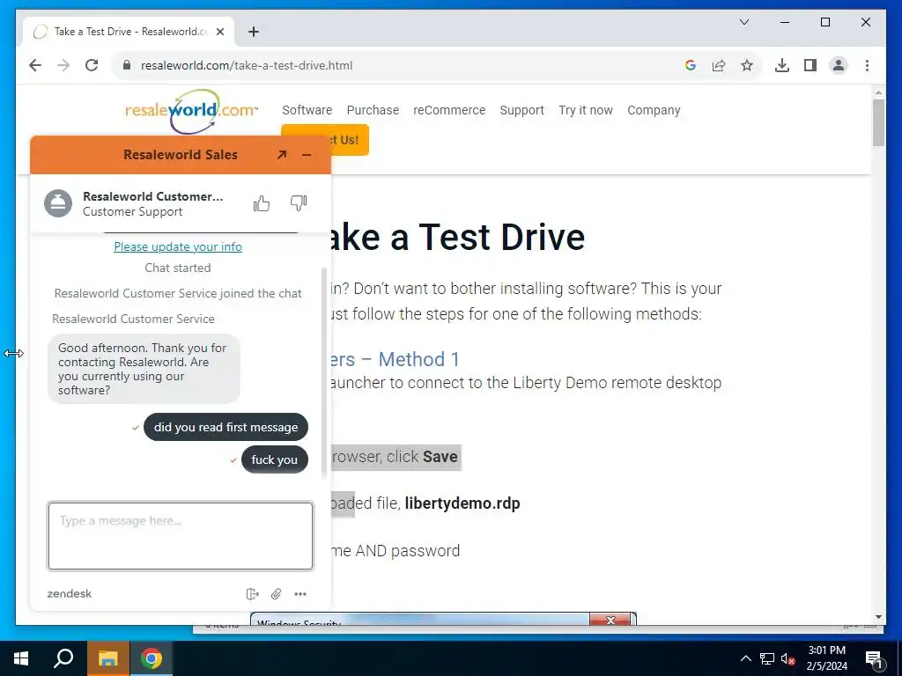Click the taskbar clock showing 3:01 PM
902x676 pixels.
click(826, 658)
